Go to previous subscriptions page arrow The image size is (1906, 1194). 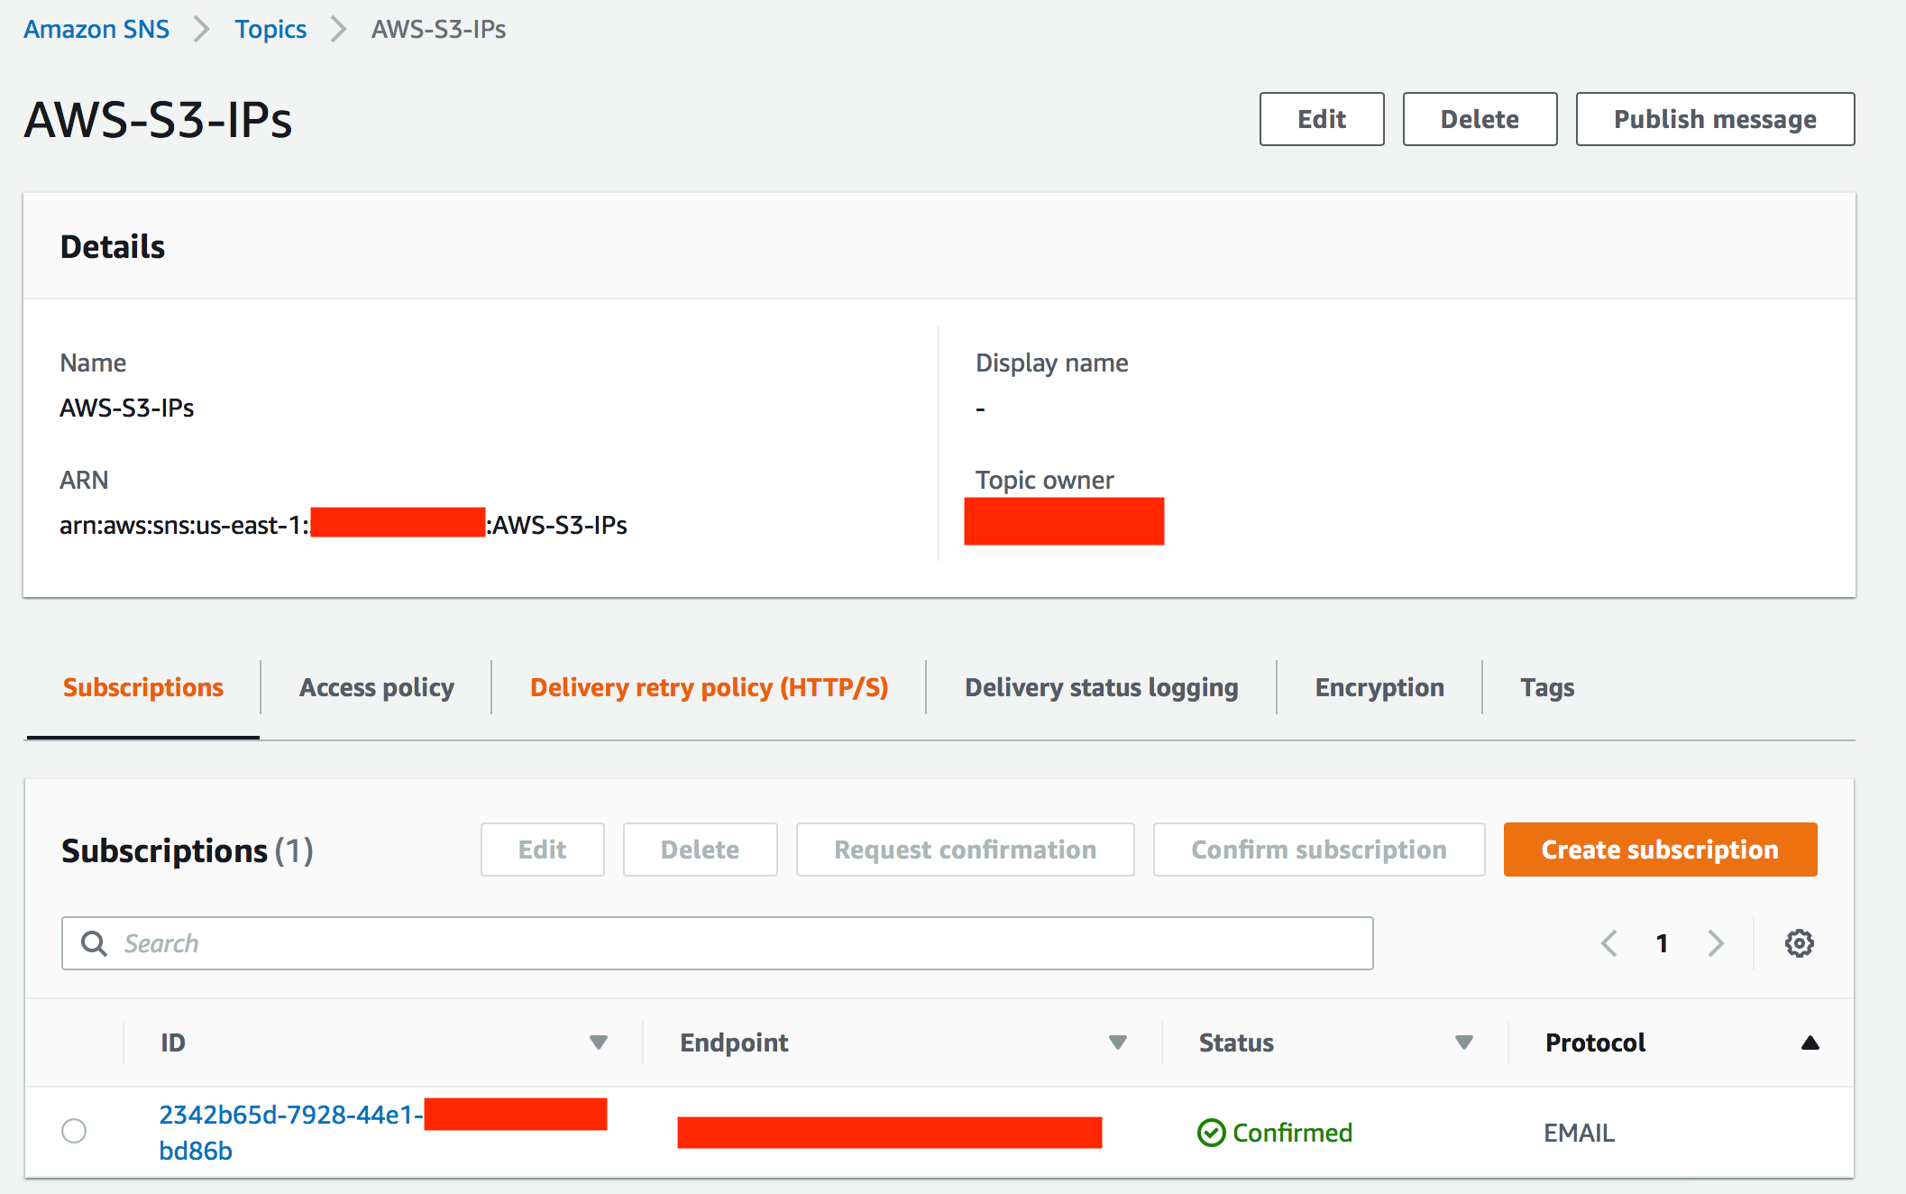1609,943
